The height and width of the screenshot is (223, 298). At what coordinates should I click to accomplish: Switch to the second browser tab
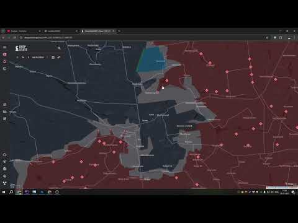tap(60, 31)
